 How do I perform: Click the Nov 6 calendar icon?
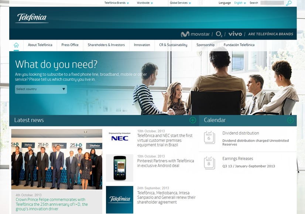pos(209,137)
